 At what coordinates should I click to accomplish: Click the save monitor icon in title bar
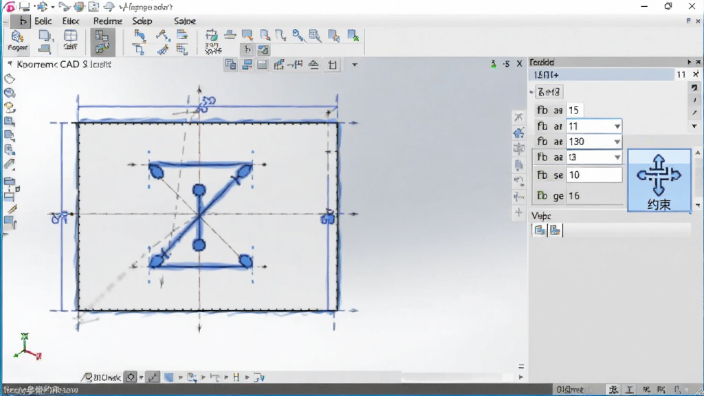24,7
